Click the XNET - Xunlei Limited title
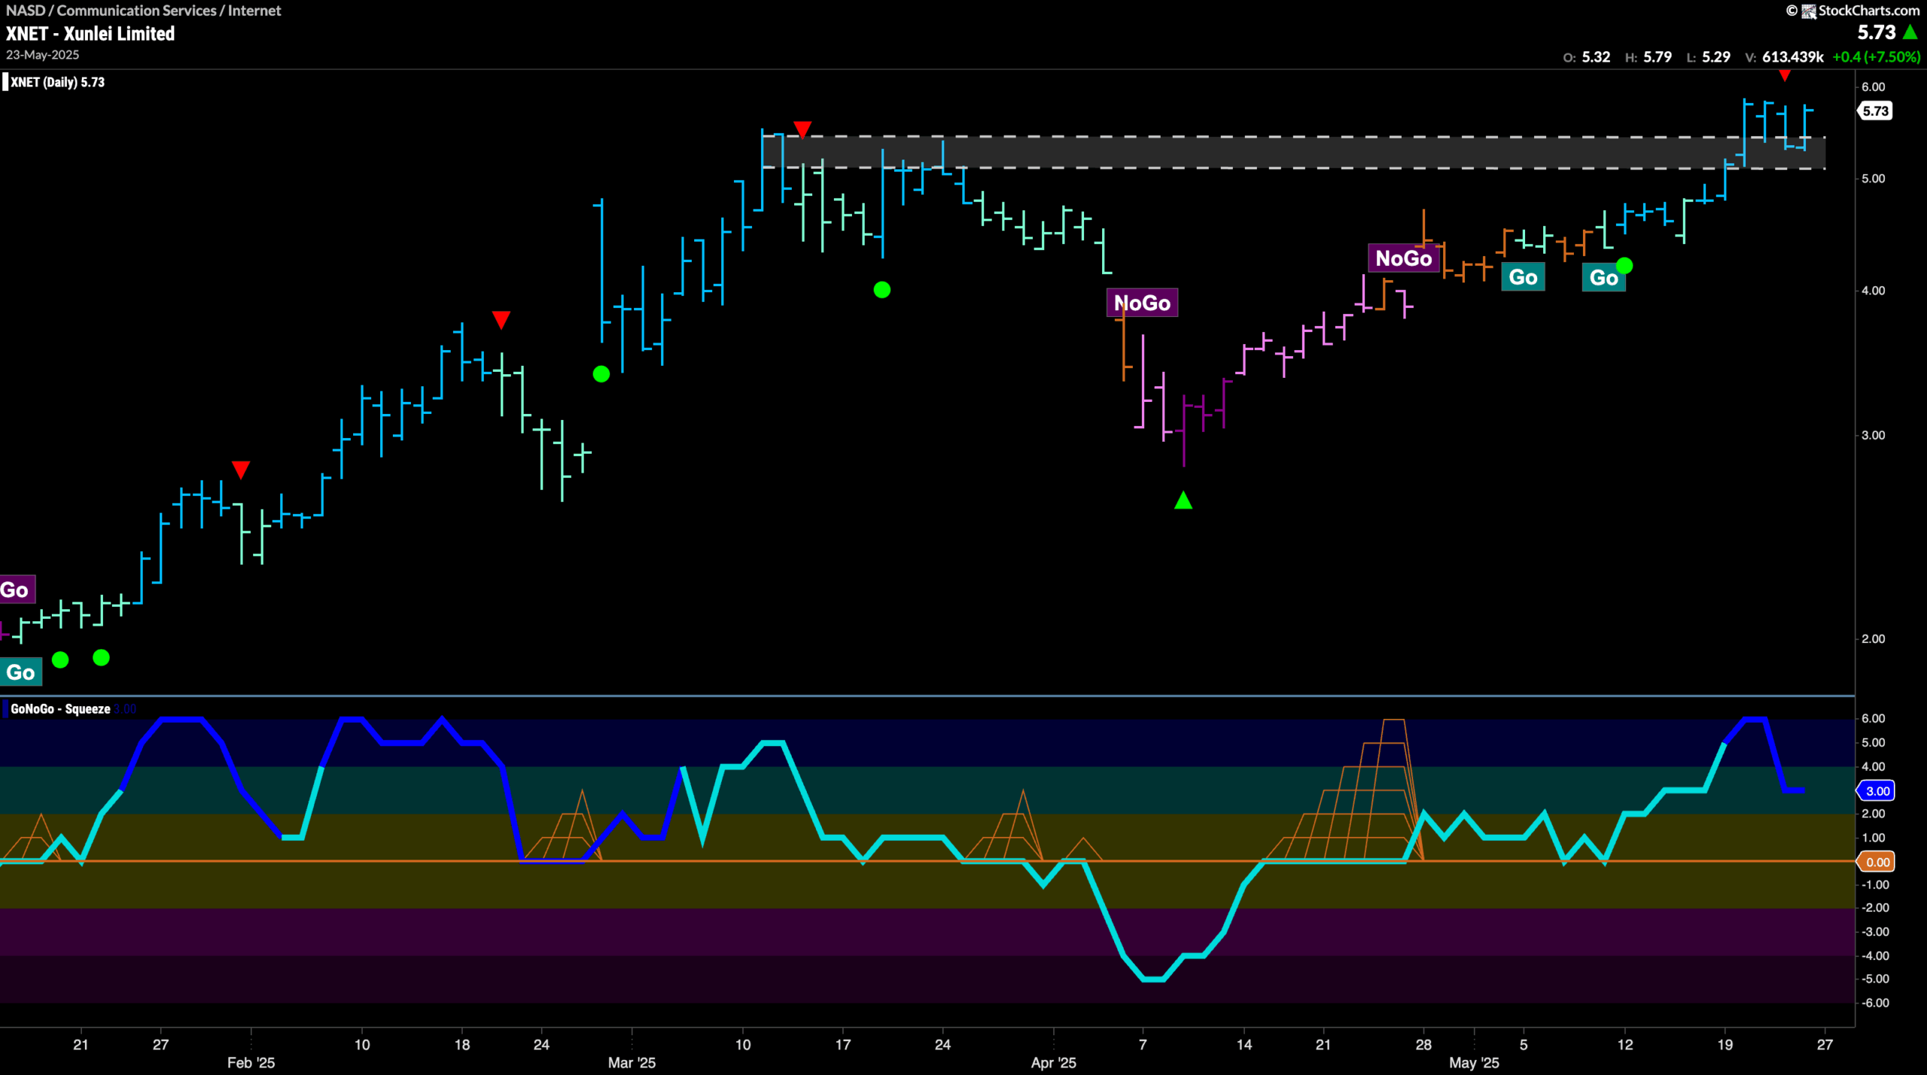This screenshot has width=1927, height=1075. pos(90,33)
